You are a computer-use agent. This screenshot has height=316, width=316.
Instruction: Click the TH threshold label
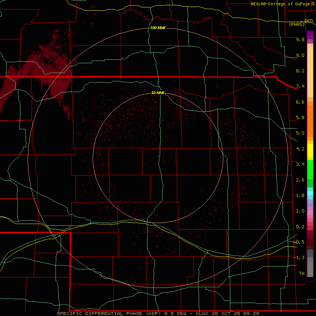pyautogui.click(x=302, y=274)
